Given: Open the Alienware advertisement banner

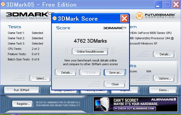Looking at the screenshot, I should tap(135, 104).
